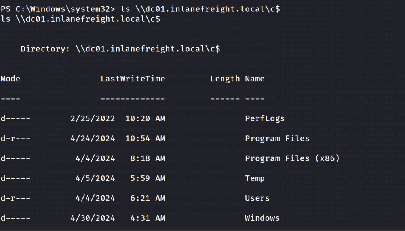Click the PerfLogs directory name

click(264, 118)
